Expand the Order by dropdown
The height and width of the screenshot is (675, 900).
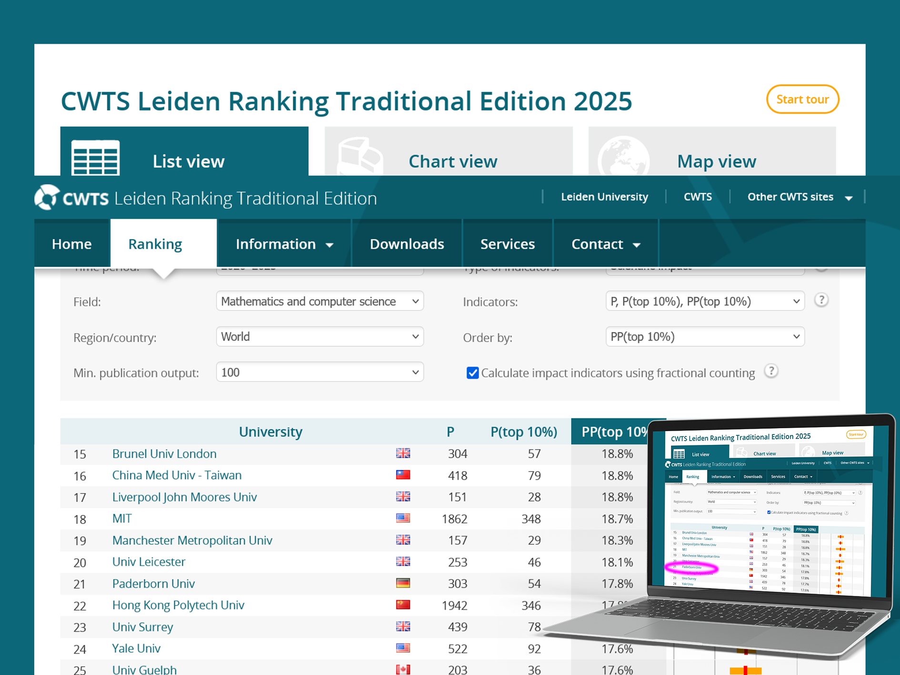point(705,337)
